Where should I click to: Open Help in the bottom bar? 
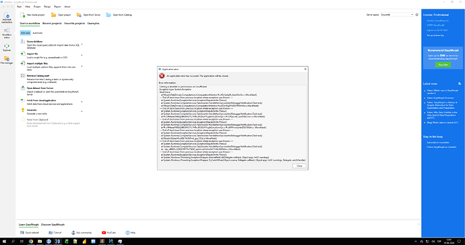(131, 233)
